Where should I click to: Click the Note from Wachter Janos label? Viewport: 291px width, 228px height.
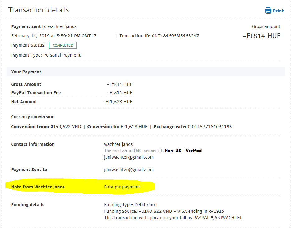[38, 187]
